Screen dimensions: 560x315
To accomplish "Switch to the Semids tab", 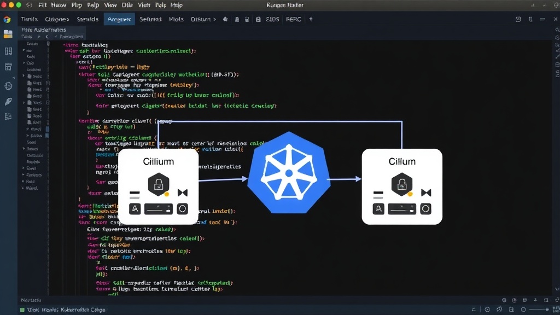I will [88, 19].
